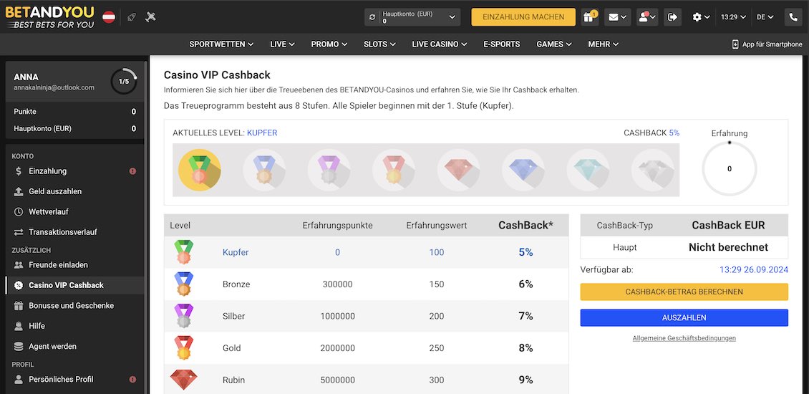Open Allgemeine Geschäftsbedingungen link

(x=684, y=338)
